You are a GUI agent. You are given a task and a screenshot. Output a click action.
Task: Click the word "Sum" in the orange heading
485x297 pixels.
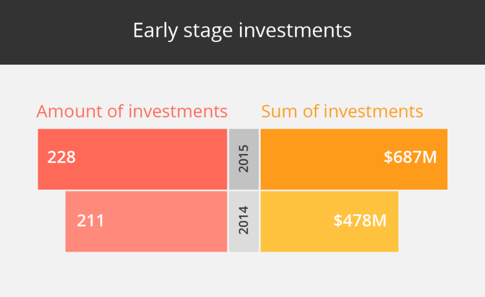click(279, 111)
